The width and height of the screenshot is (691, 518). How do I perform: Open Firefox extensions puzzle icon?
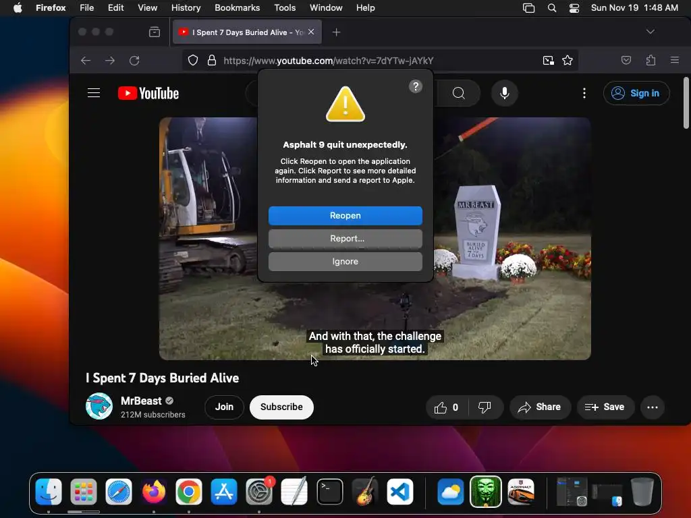pyautogui.click(x=651, y=60)
